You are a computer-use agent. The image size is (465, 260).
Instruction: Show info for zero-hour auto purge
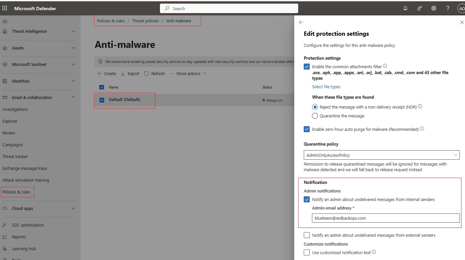[422, 129]
